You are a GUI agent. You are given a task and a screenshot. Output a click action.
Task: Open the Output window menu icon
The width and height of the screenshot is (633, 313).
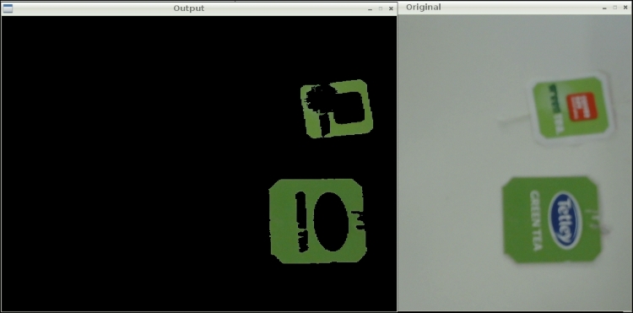8,8
